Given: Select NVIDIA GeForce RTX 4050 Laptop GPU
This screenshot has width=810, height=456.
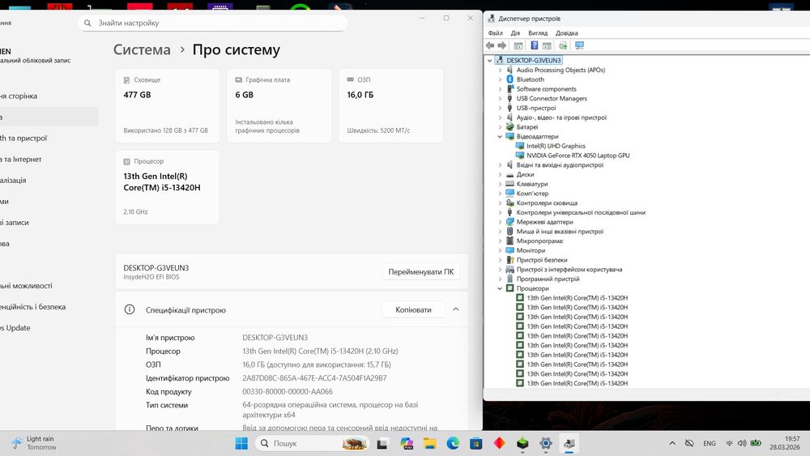Looking at the screenshot, I should 578,156.
